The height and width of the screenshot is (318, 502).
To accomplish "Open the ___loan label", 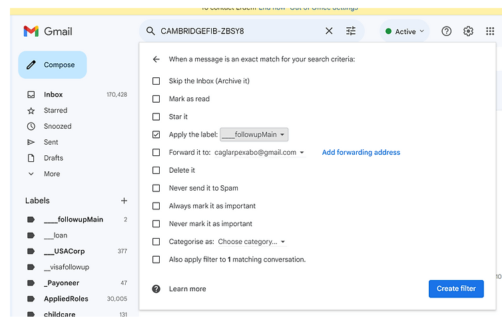I will 55,235.
